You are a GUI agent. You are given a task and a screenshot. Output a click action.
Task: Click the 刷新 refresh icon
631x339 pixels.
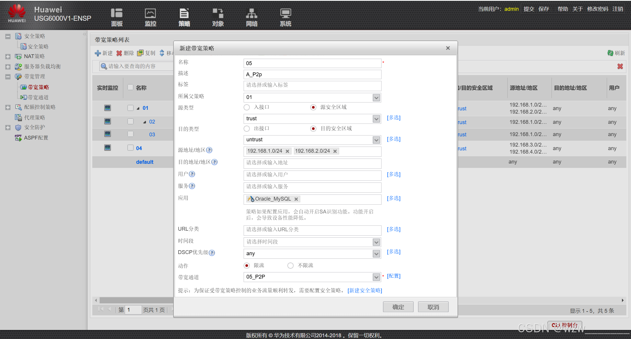[610, 53]
